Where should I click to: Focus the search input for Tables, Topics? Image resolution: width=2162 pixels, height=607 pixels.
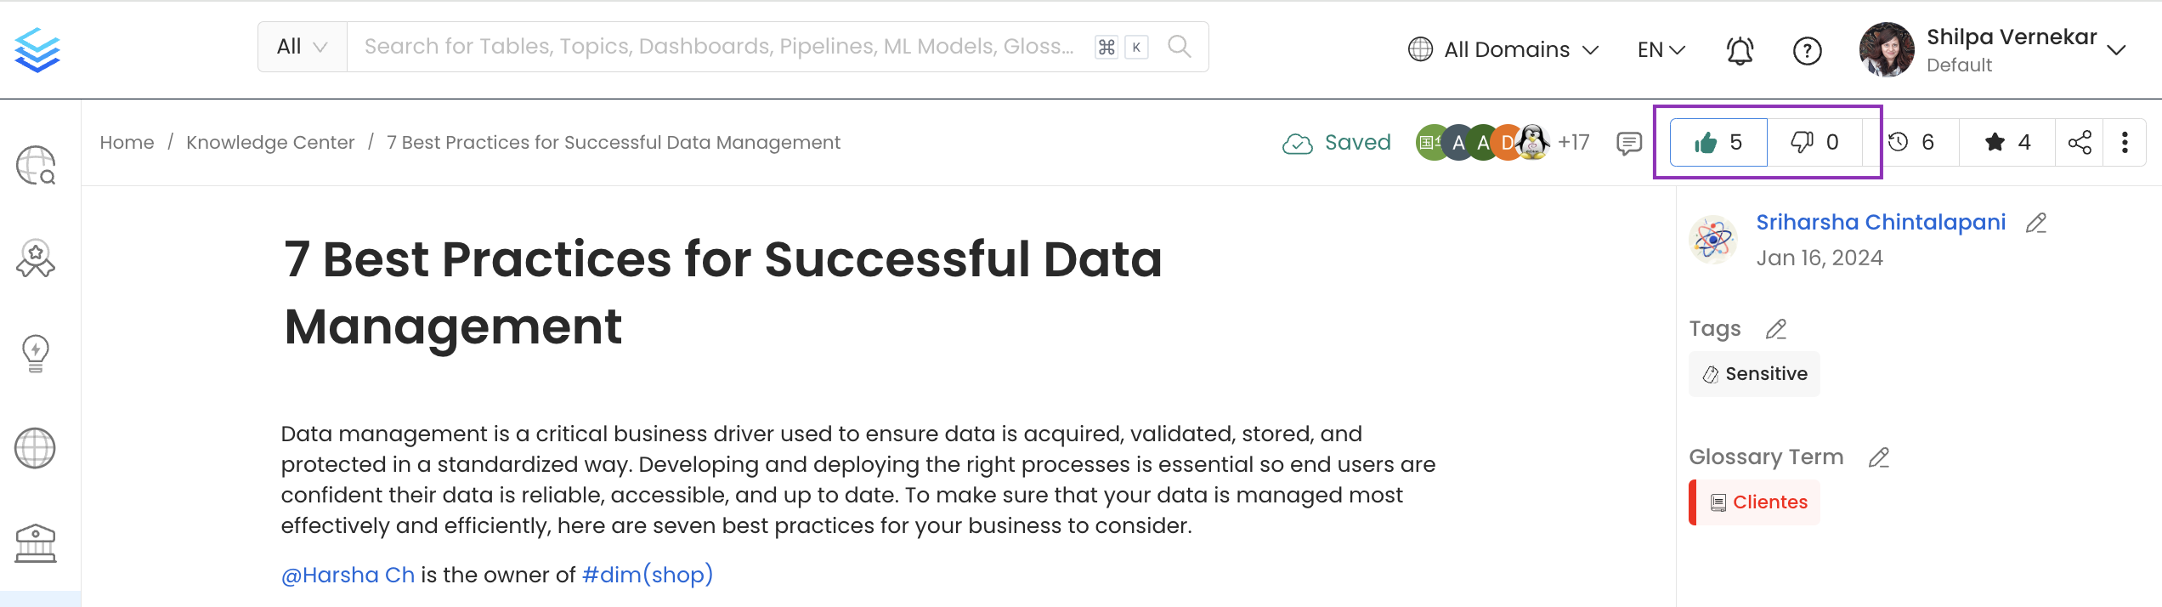click(x=718, y=47)
